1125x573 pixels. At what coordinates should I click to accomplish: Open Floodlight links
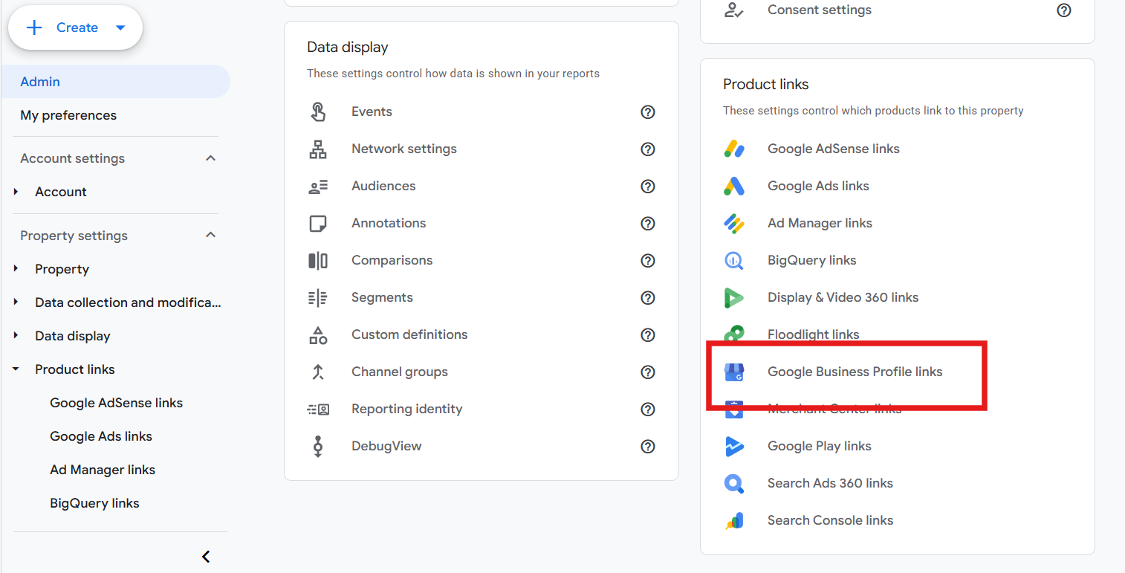(813, 334)
